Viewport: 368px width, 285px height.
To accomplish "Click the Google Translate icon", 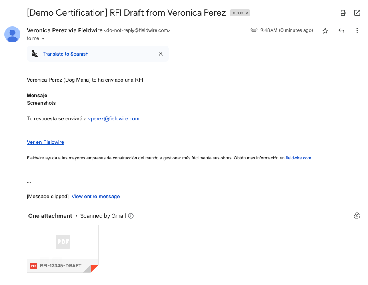I will (x=35, y=54).
